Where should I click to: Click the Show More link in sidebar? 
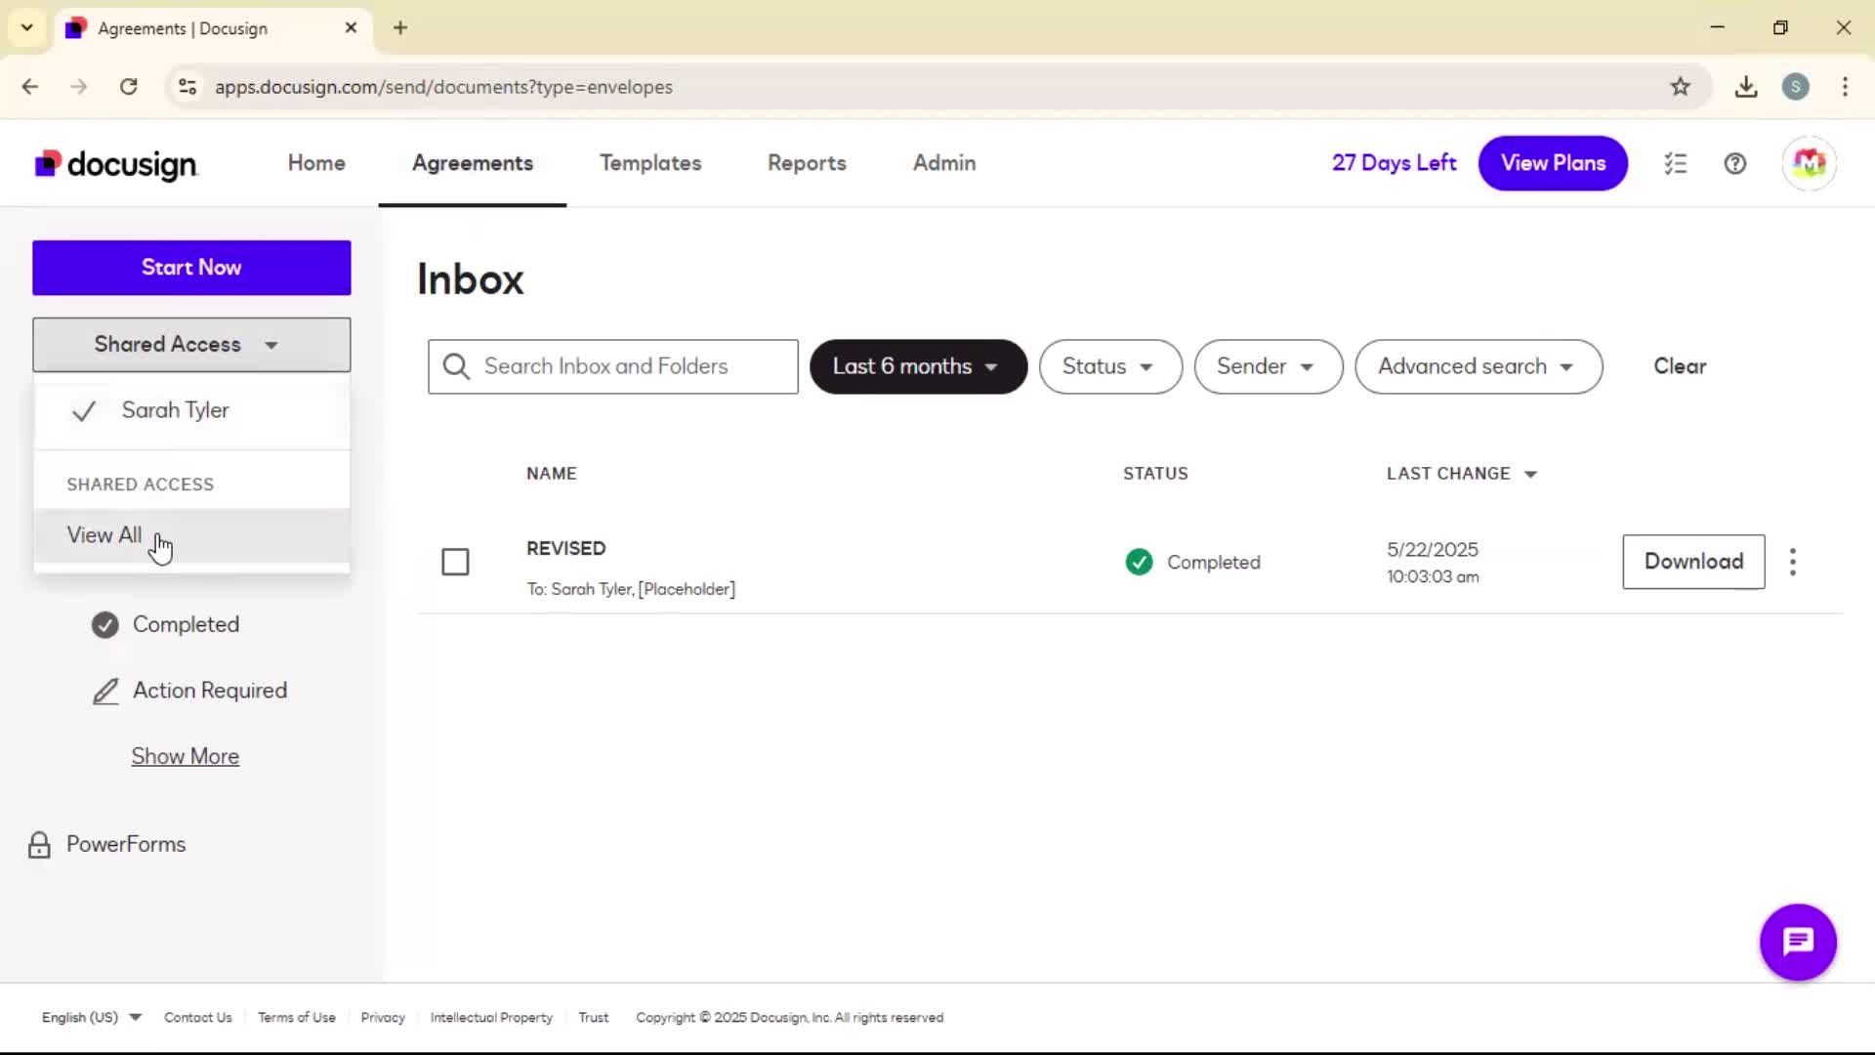[186, 756]
